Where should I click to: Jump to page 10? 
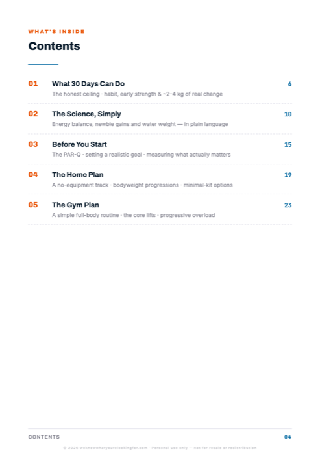point(288,114)
